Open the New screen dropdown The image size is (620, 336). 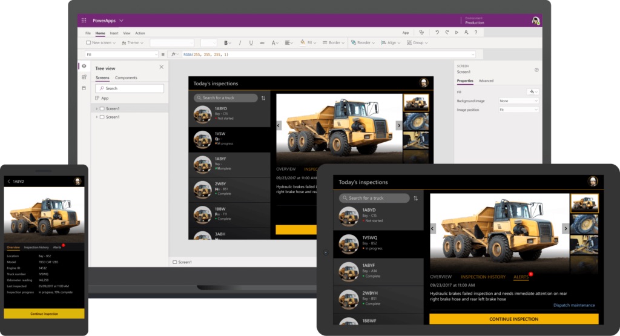101,43
